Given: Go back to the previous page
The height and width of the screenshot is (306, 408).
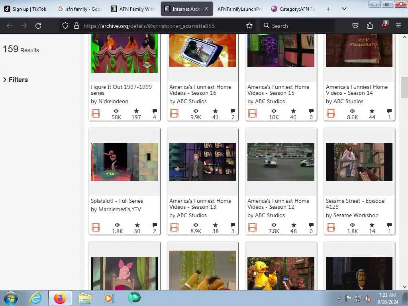Looking at the screenshot, I should 10,26.
